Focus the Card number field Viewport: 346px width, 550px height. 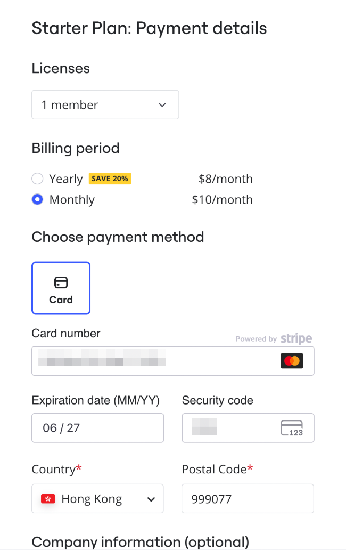point(154,361)
